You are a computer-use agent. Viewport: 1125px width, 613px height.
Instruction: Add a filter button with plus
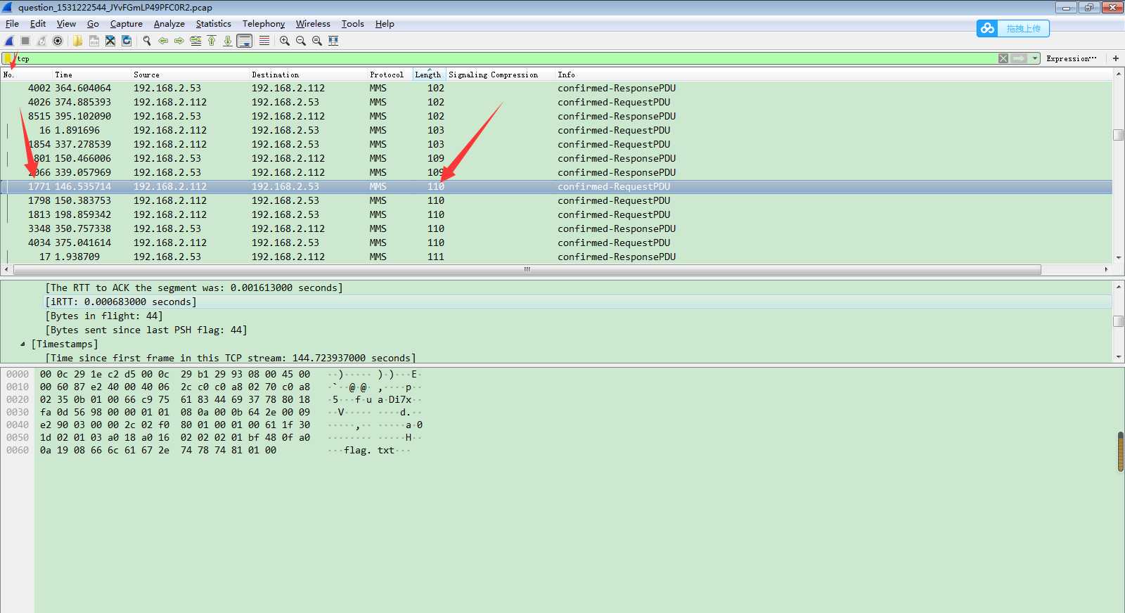pyautogui.click(x=1115, y=58)
